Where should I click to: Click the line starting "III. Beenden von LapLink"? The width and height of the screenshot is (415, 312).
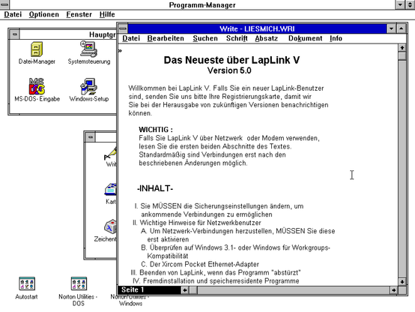(x=216, y=272)
